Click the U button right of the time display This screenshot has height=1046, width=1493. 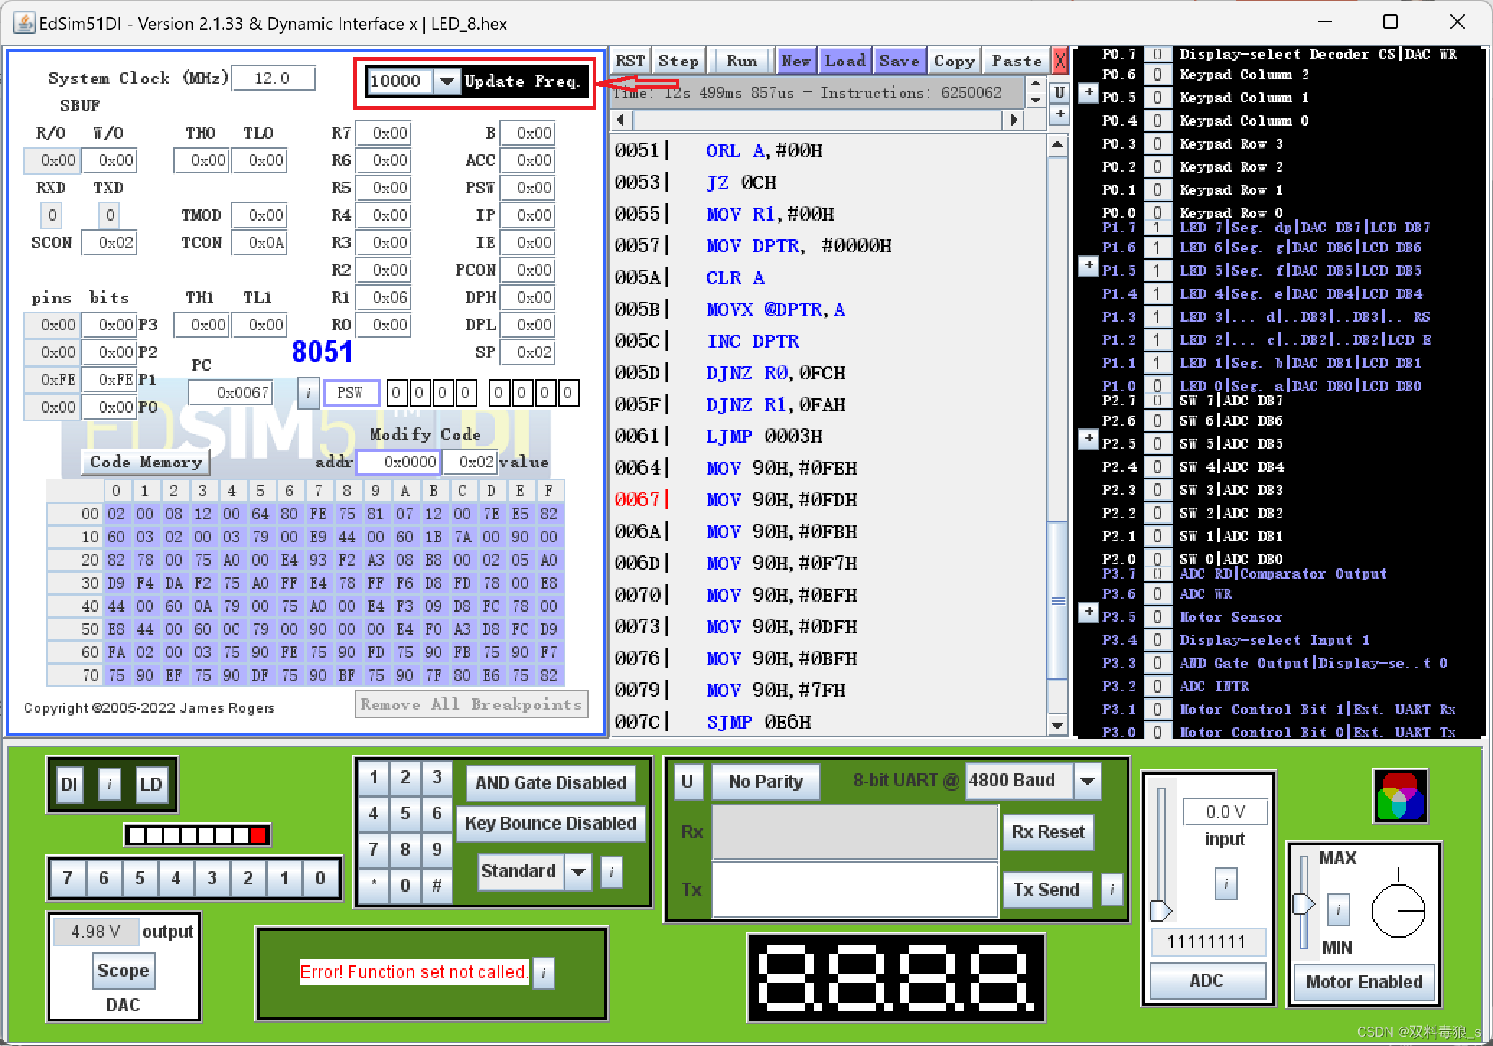tap(1059, 92)
